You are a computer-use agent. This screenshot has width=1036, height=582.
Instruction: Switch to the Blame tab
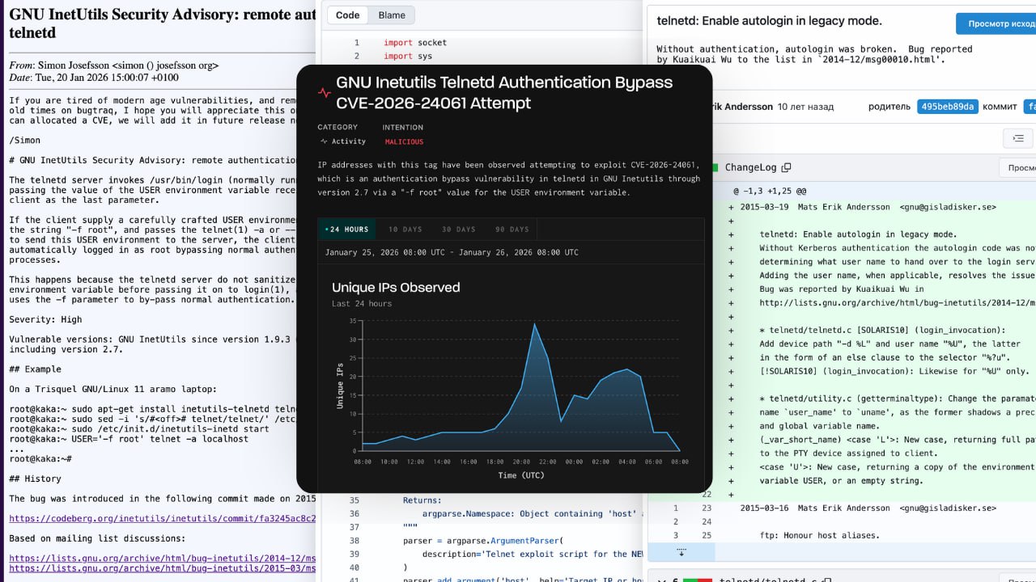(392, 15)
